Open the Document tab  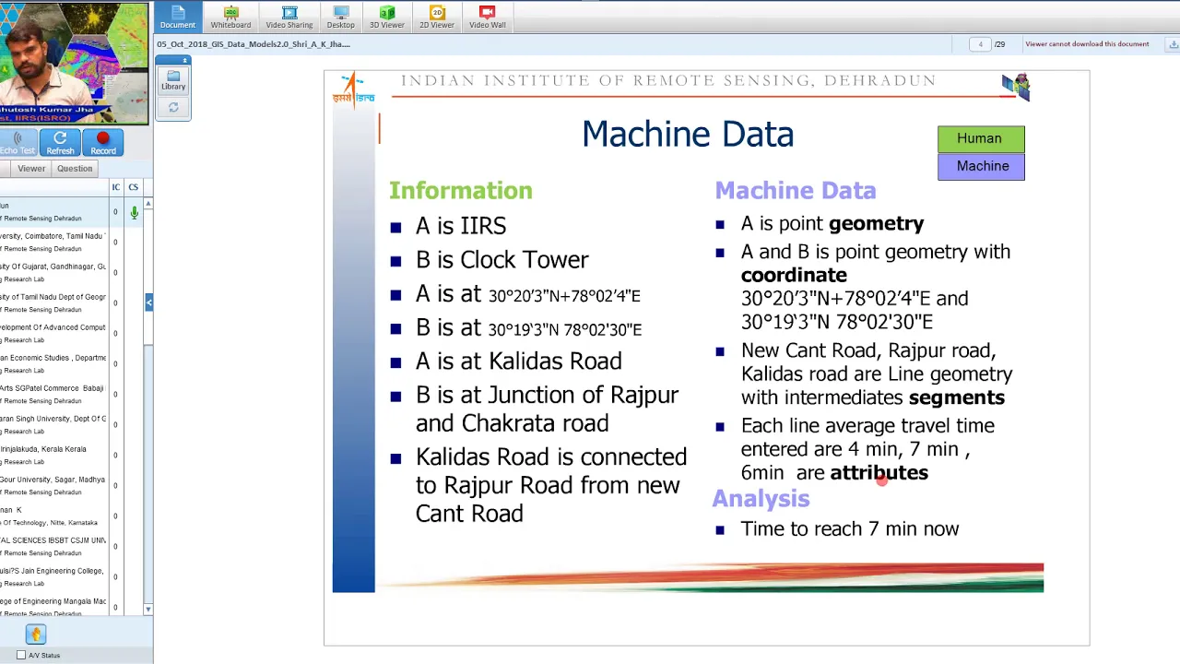(177, 17)
